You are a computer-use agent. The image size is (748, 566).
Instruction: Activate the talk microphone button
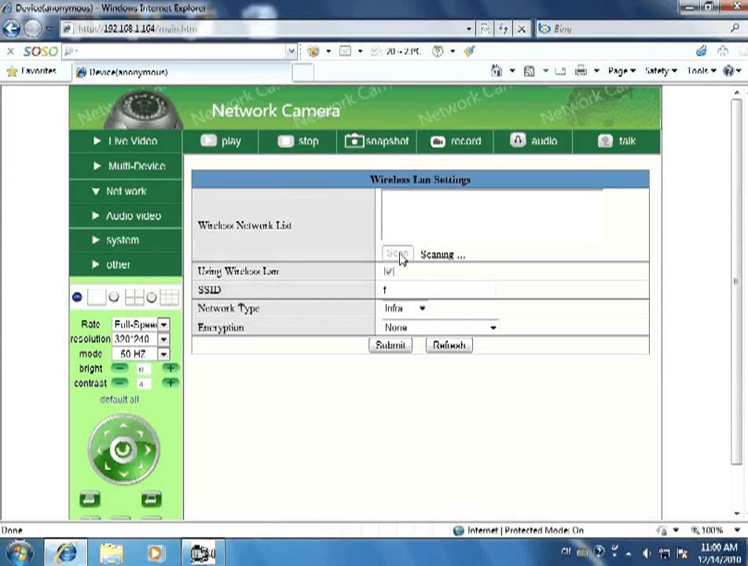[616, 141]
